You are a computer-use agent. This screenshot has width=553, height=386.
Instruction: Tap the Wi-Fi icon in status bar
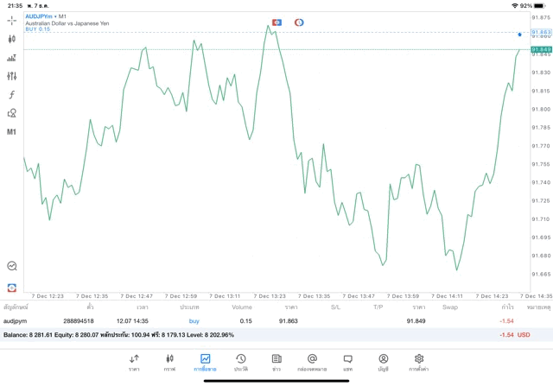[x=515, y=6]
